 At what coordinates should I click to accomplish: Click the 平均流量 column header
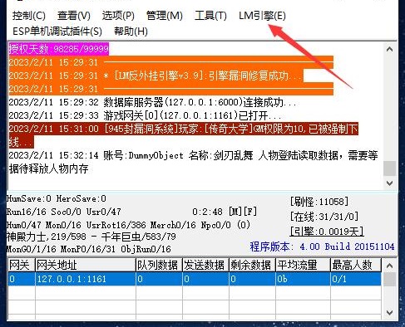tap(303, 265)
